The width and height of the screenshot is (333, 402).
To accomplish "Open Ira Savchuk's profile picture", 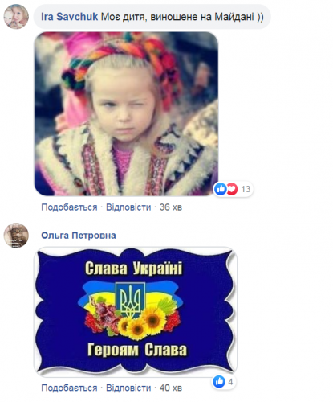I will point(16,17).
